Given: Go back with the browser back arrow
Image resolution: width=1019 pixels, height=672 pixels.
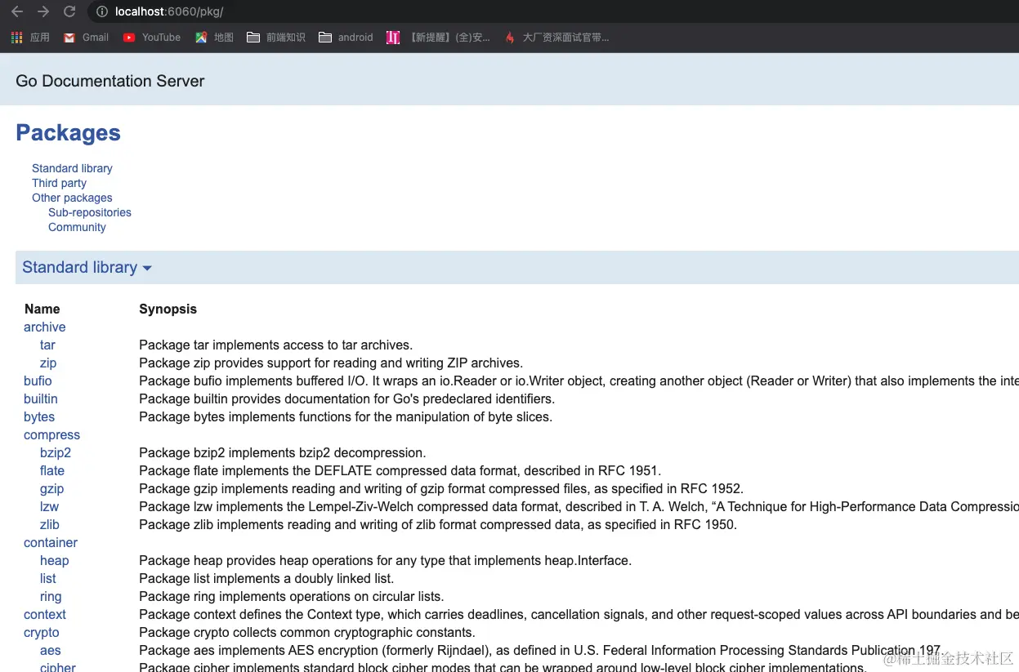Looking at the screenshot, I should [x=16, y=11].
